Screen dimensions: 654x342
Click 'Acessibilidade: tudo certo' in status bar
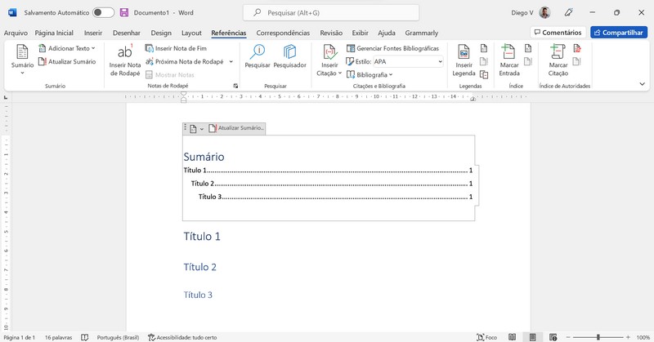(182, 337)
